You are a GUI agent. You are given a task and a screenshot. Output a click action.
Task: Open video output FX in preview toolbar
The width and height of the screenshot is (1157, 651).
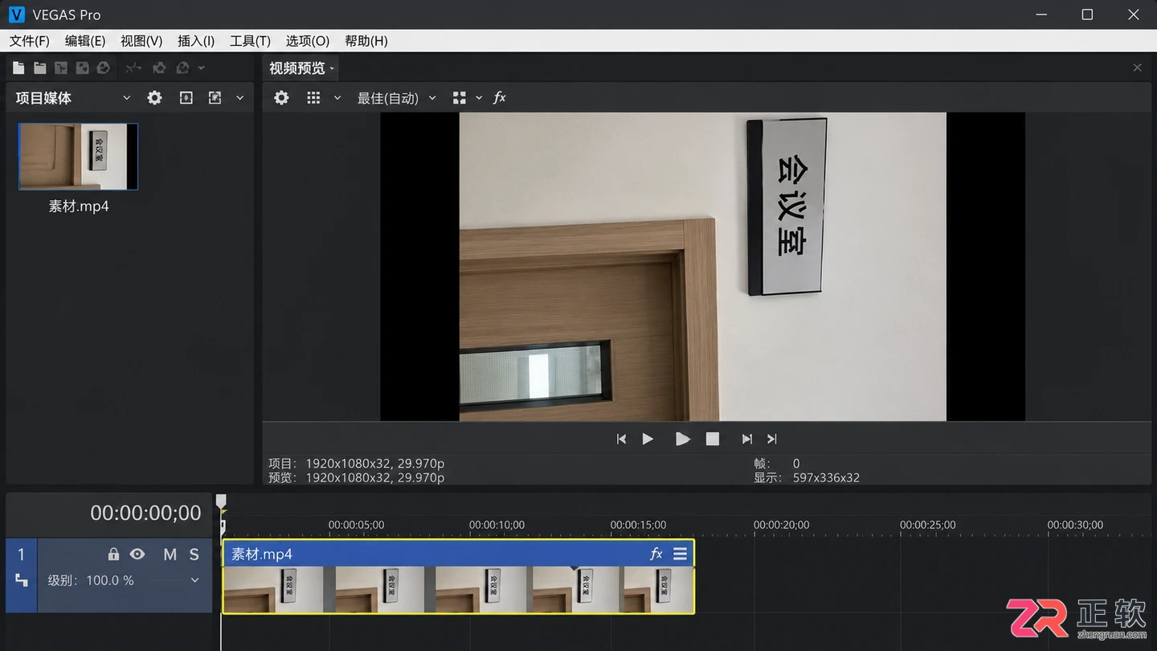500,97
